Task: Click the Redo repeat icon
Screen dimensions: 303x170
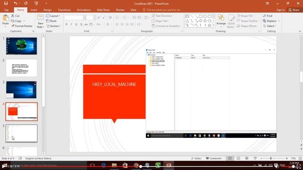Action: point(26,3)
